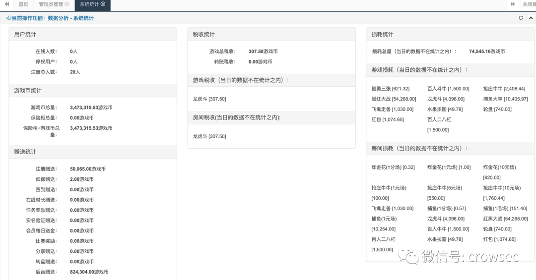
Task: Click the 实名验证赠送 label
Action: click(x=41, y=220)
